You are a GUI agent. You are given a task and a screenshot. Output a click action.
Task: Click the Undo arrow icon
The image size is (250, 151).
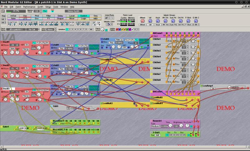(x=107, y=18)
